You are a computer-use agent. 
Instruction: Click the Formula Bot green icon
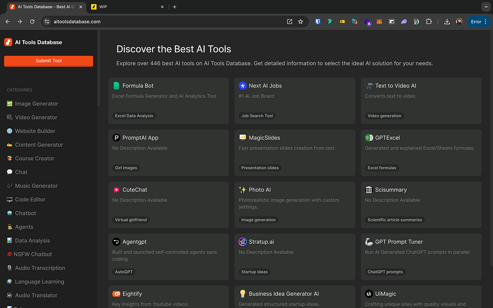coord(116,86)
